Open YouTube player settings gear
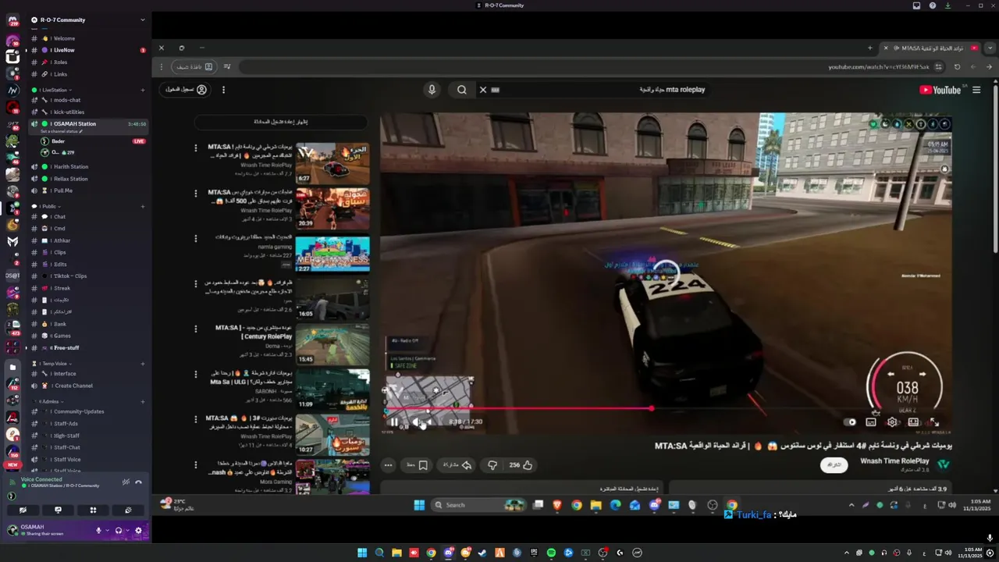 [892, 422]
